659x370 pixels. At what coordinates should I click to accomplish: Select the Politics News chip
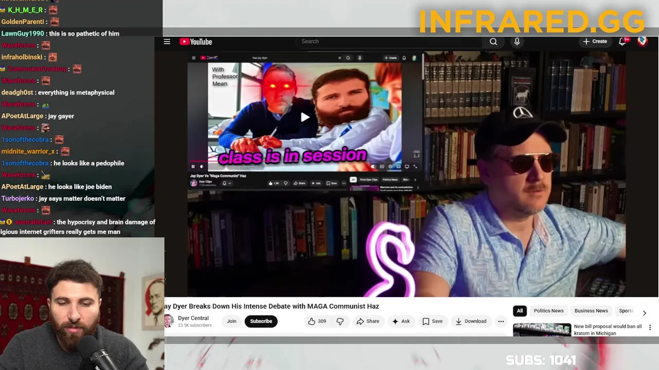(548, 311)
